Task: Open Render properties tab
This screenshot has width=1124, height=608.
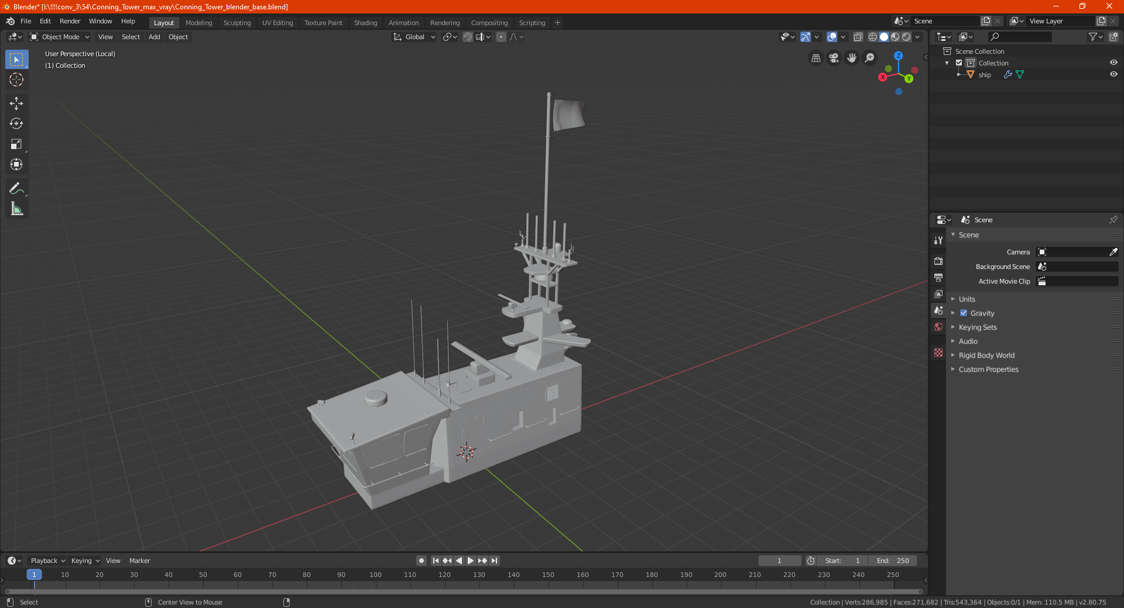Action: 938,261
